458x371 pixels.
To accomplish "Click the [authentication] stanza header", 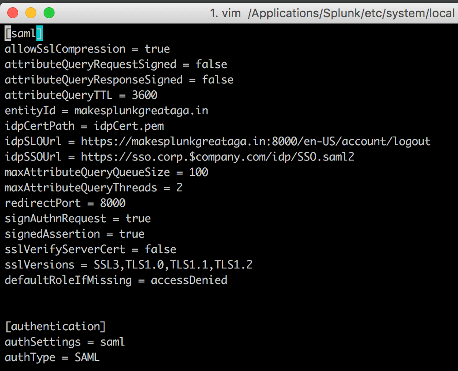I will (55, 326).
